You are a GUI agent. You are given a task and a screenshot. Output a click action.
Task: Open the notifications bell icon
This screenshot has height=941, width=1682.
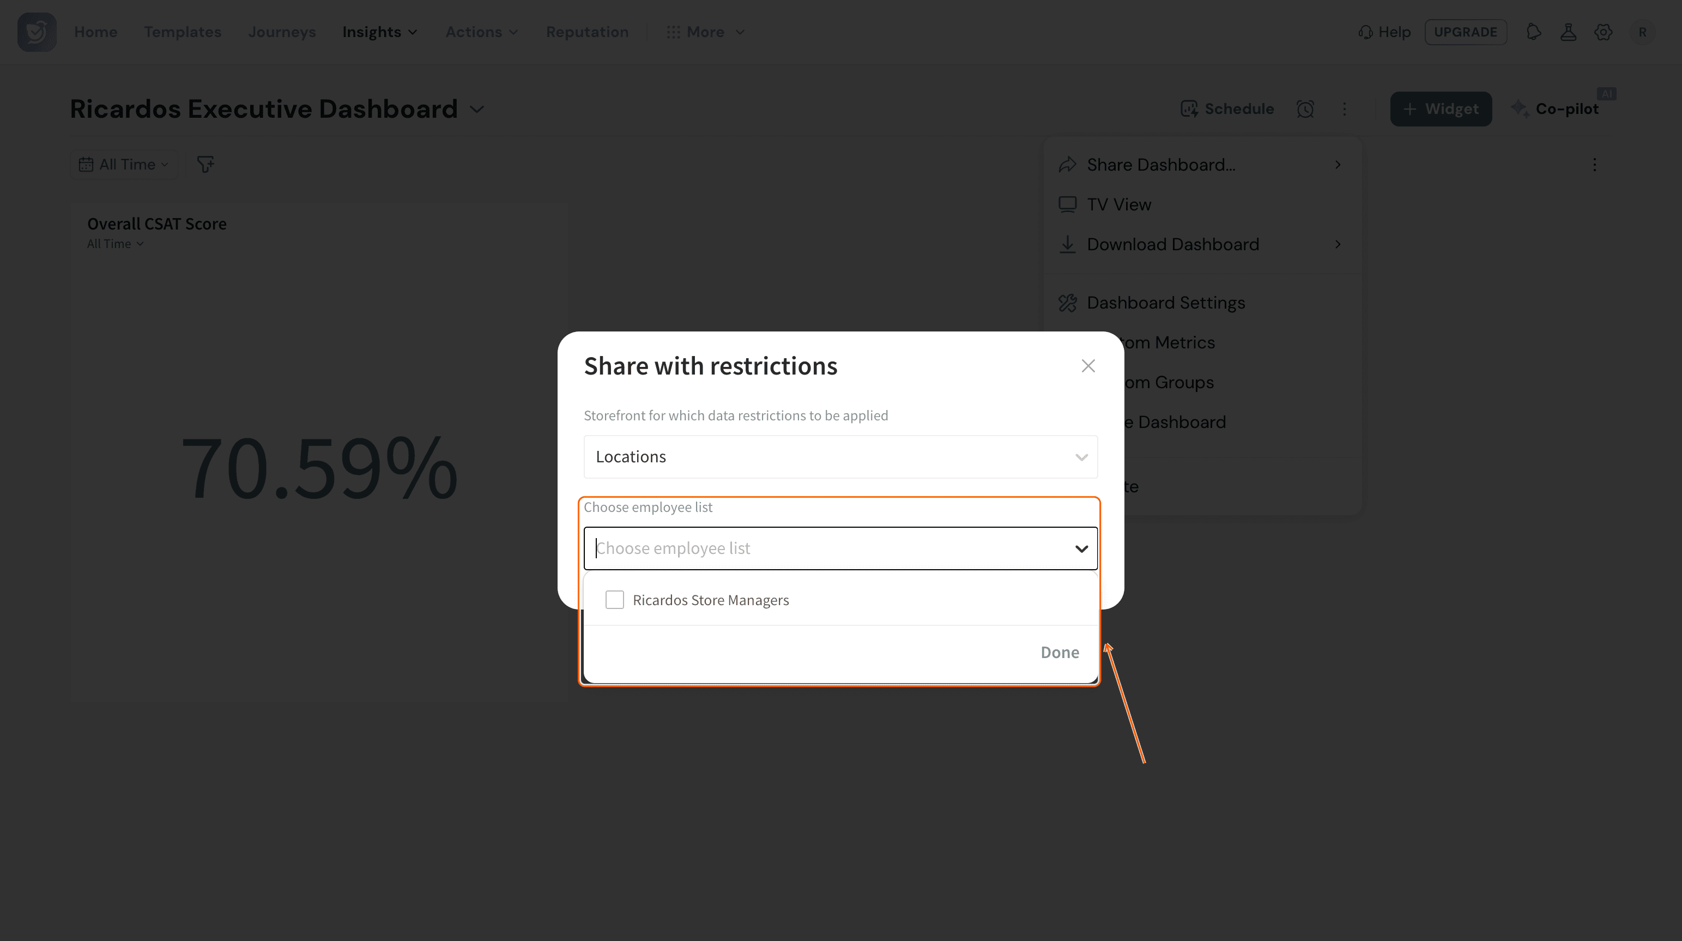click(x=1534, y=32)
